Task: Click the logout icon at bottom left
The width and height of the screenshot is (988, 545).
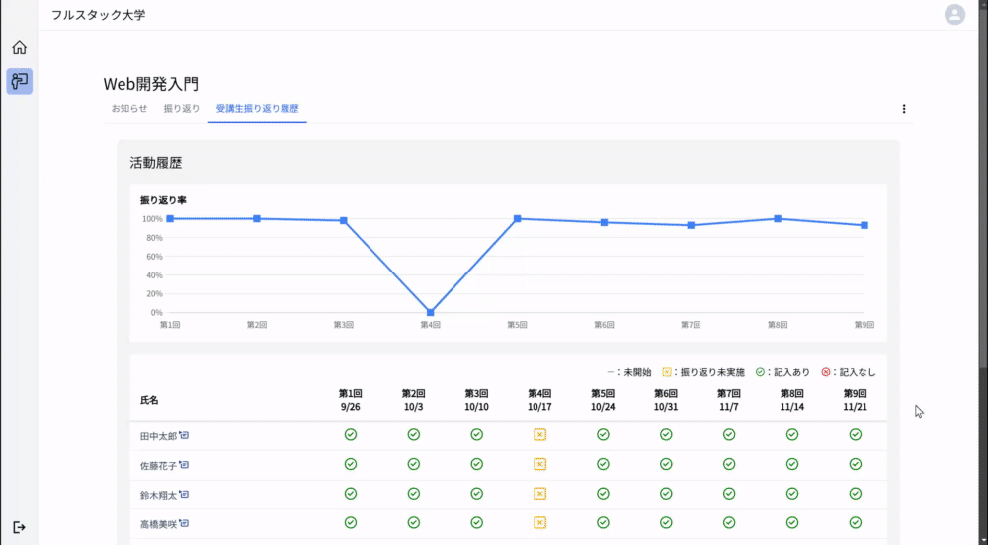Action: (19, 527)
